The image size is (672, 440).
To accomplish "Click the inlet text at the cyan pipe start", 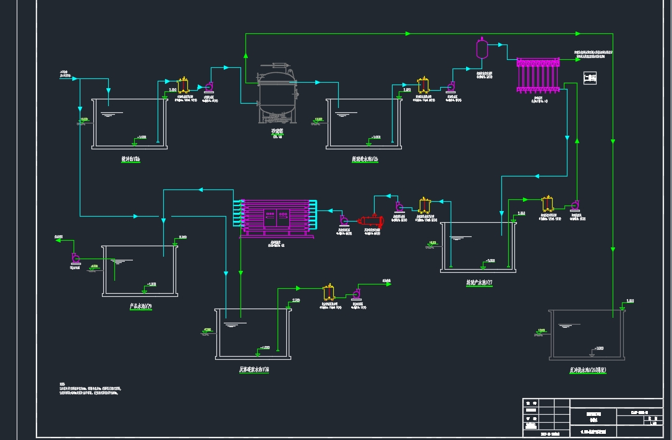I will pyautogui.click(x=65, y=74).
